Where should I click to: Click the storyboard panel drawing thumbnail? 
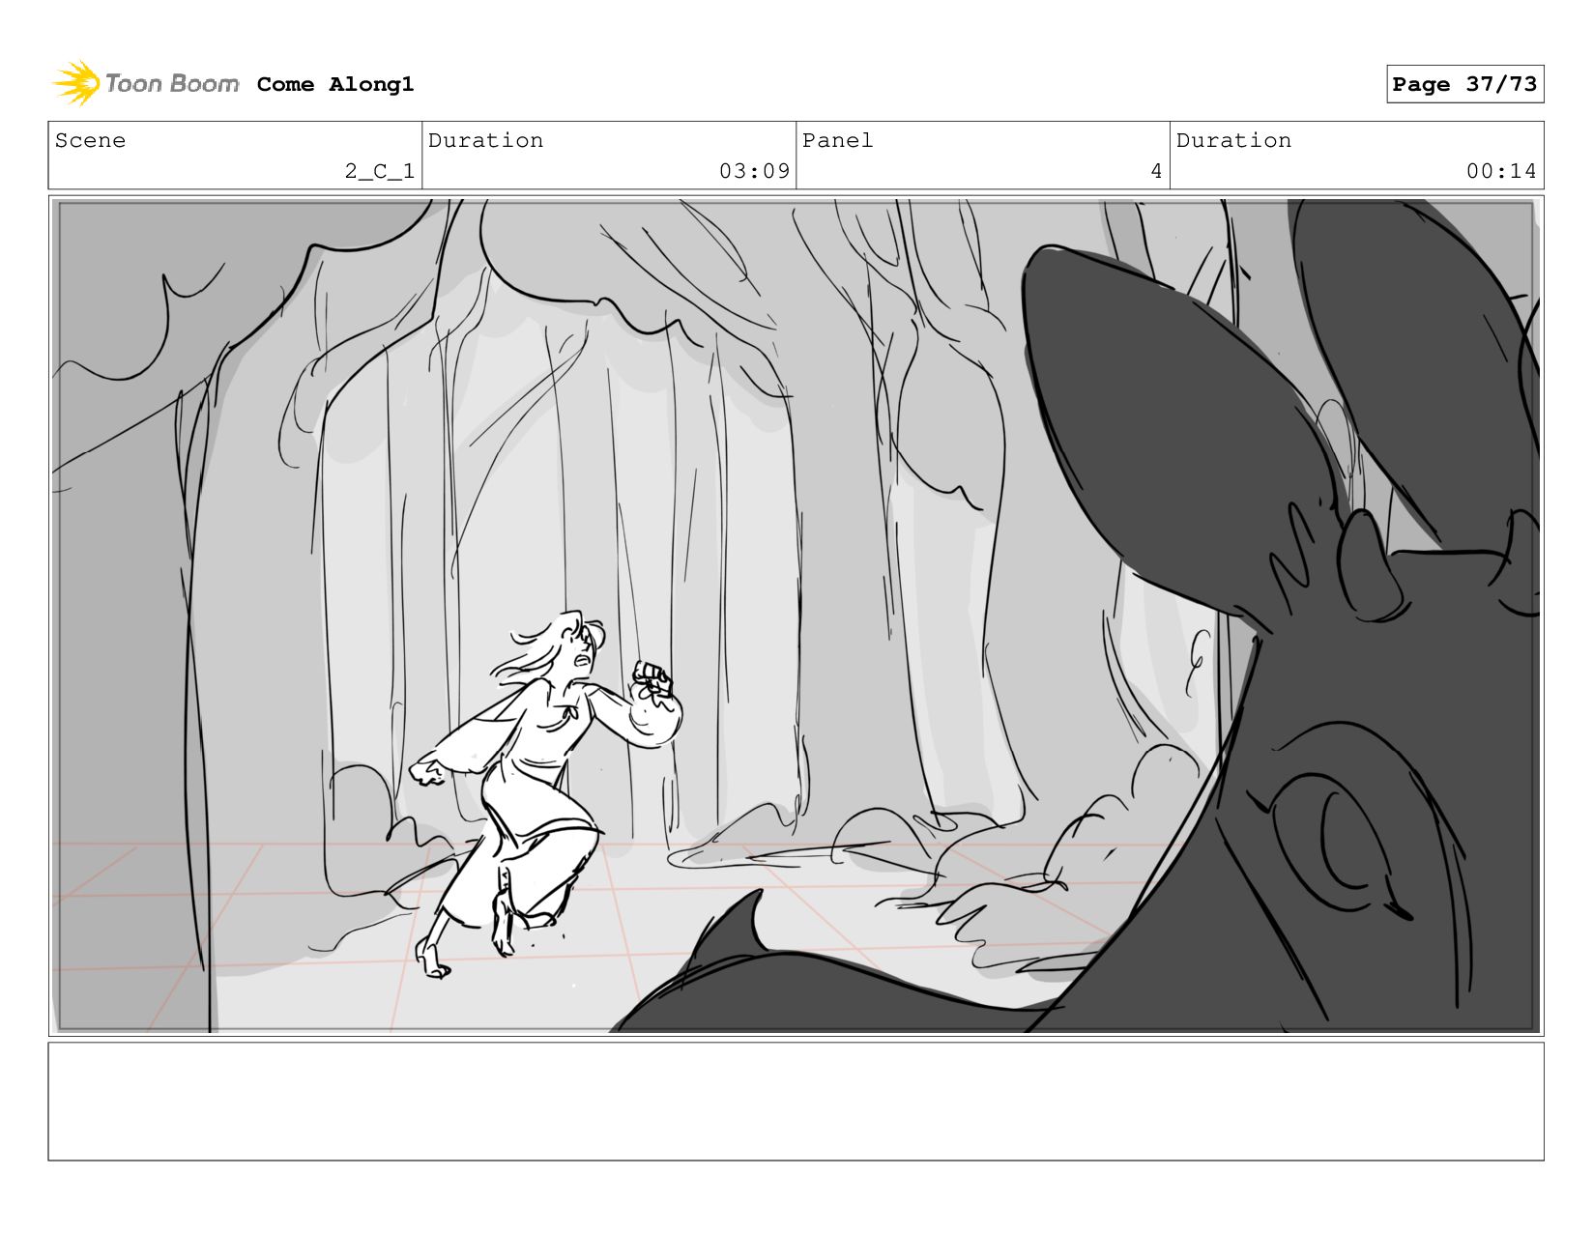click(796, 616)
